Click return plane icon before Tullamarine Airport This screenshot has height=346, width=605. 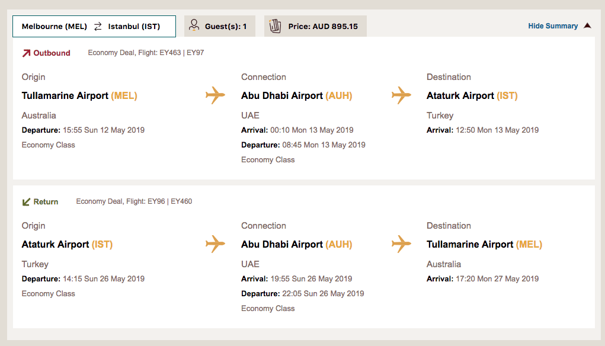pos(401,244)
